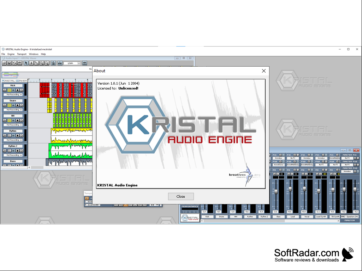
Task: Click the file open icon on Kick track
Action: 4,90
